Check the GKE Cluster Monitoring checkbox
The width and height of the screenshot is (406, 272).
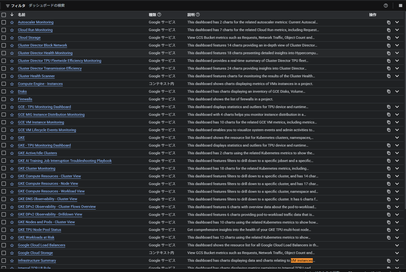coord(4,169)
